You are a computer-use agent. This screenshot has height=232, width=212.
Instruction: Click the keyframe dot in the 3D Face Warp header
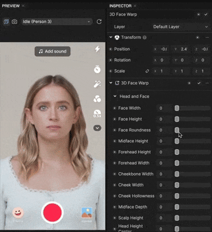[x=189, y=83]
